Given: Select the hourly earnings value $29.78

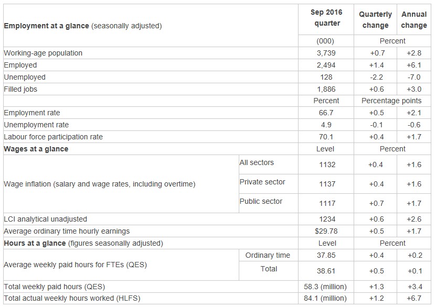Looking at the screenshot, I should tap(326, 231).
